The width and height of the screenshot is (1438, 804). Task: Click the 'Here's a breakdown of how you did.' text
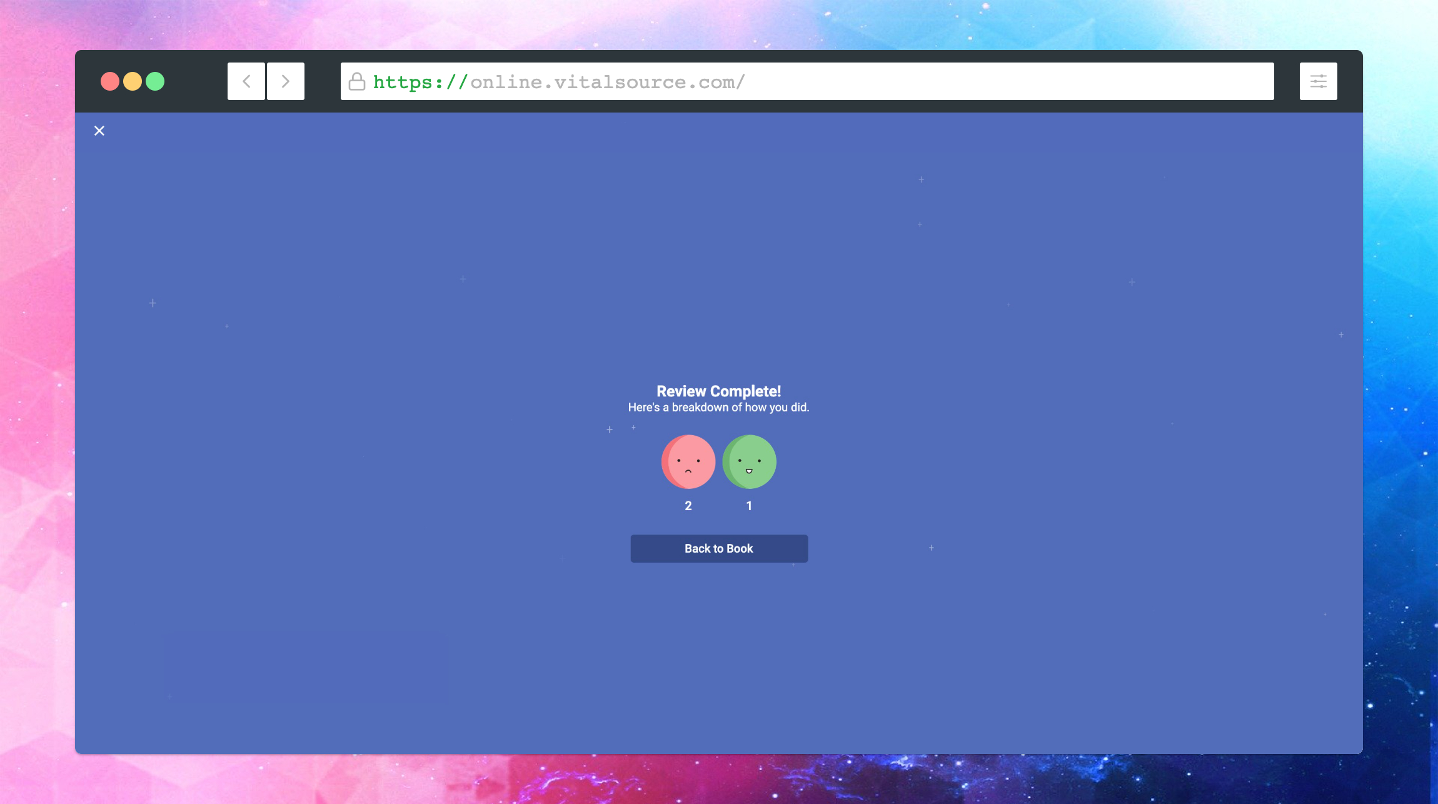pyautogui.click(x=719, y=408)
